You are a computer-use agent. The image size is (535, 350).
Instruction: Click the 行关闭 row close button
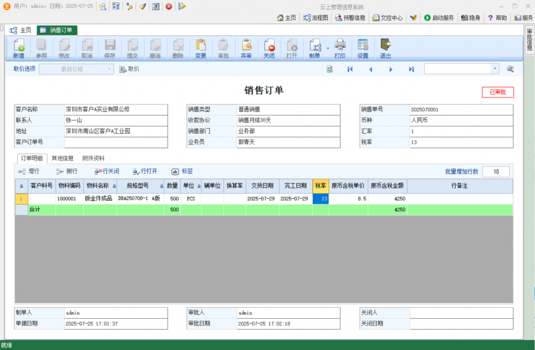(x=107, y=172)
